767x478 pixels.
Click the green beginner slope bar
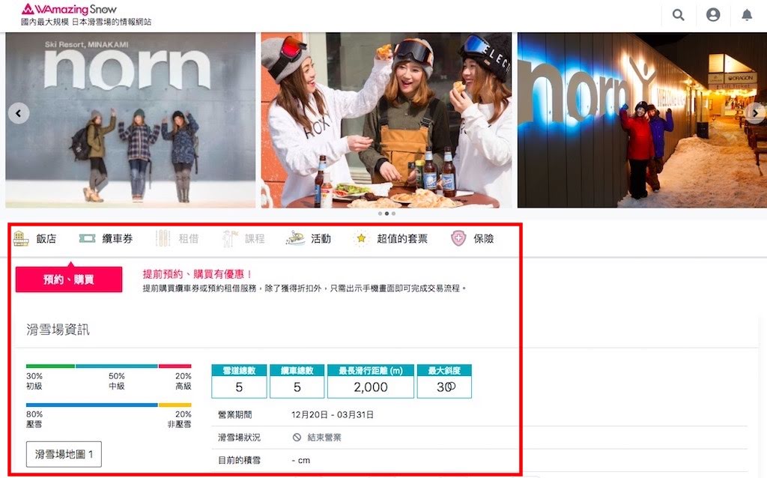coord(50,366)
